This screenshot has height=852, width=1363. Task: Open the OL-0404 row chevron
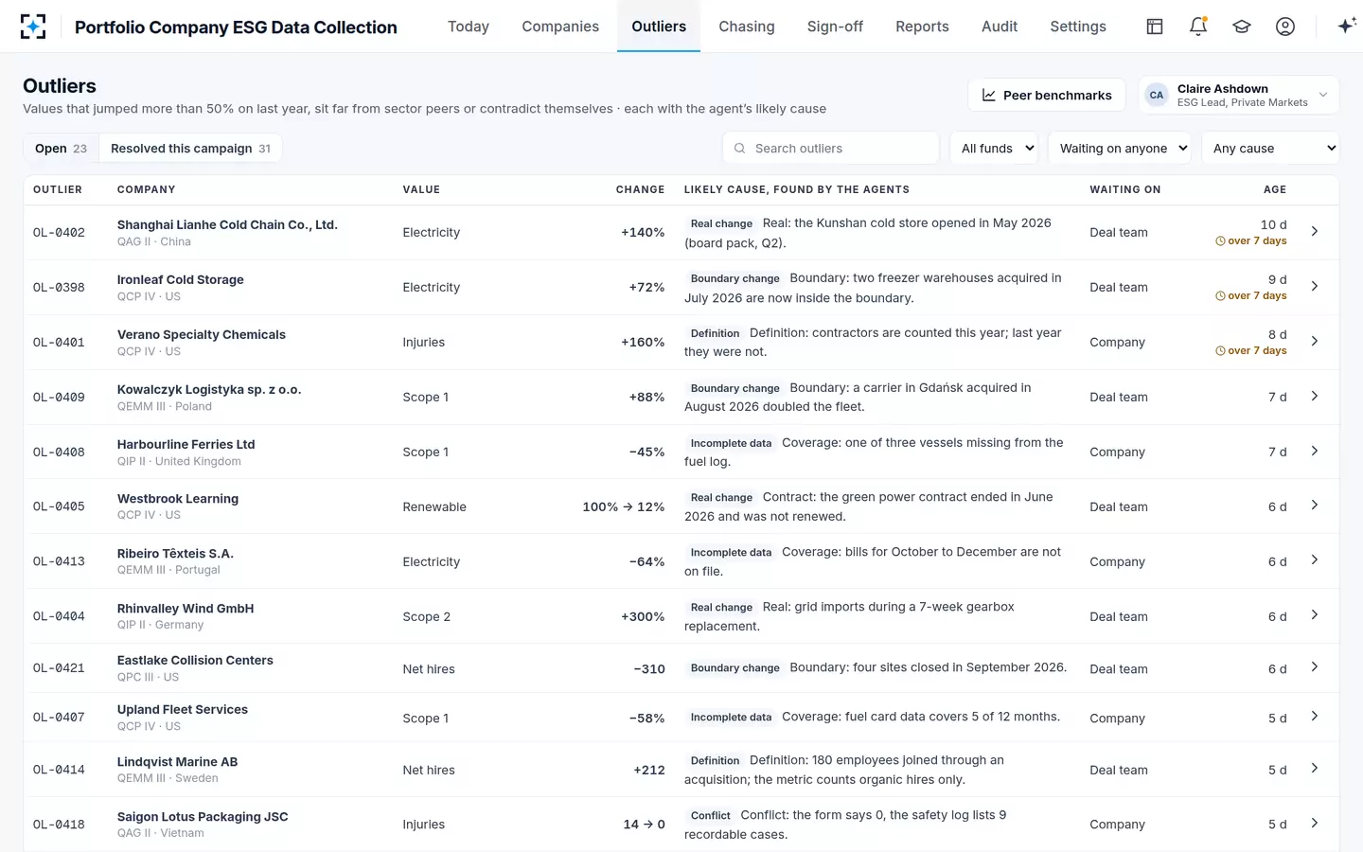tap(1315, 615)
